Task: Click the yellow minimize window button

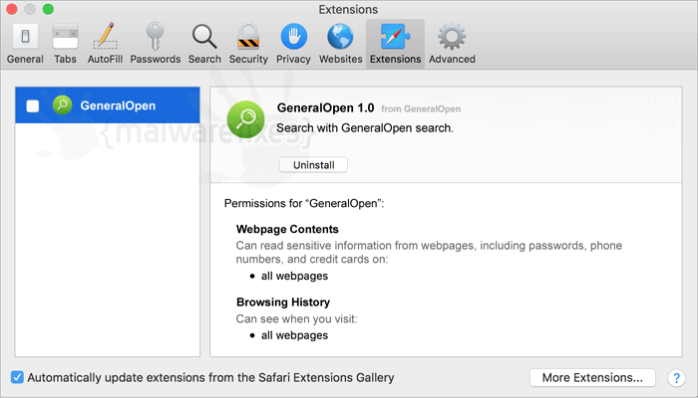Action: pyautogui.click(x=30, y=9)
